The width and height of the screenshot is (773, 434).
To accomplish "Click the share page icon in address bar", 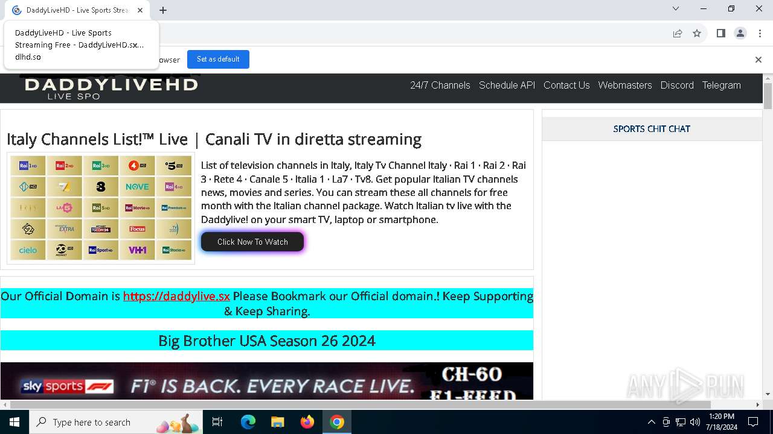I will click(x=678, y=33).
